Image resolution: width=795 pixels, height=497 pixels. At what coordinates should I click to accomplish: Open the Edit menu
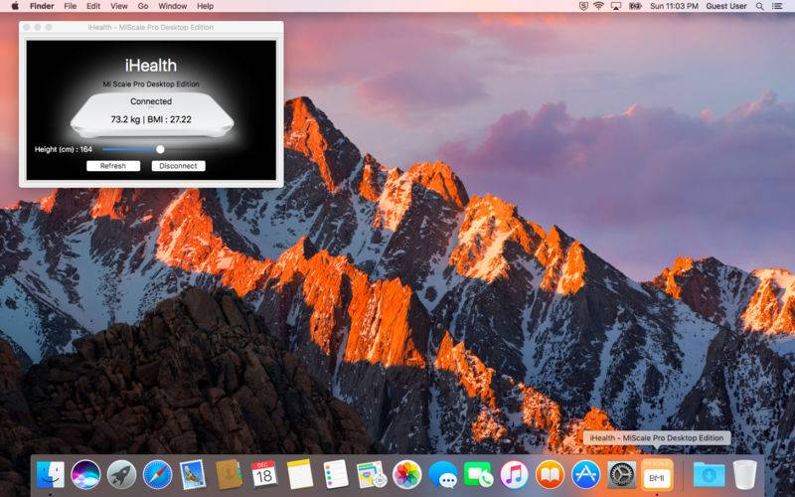coord(93,6)
